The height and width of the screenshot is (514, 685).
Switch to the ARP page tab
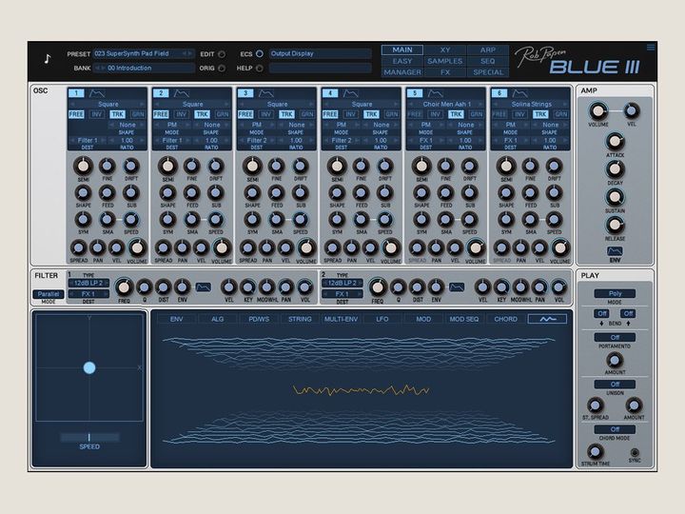pyautogui.click(x=487, y=49)
